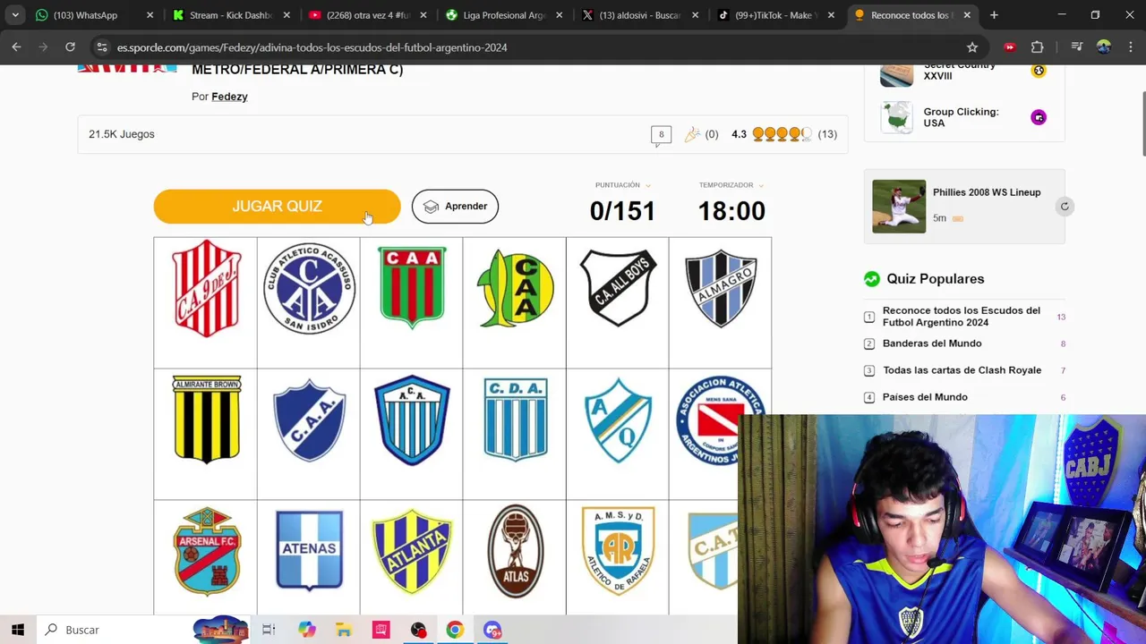
Task: Click the Arsenal F.C. crest
Action: click(x=206, y=551)
